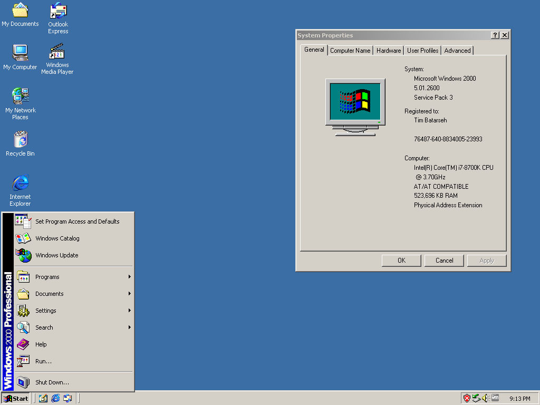The image size is (540, 405).
Task: Choose Run... from the Start menu
Action: click(x=73, y=361)
